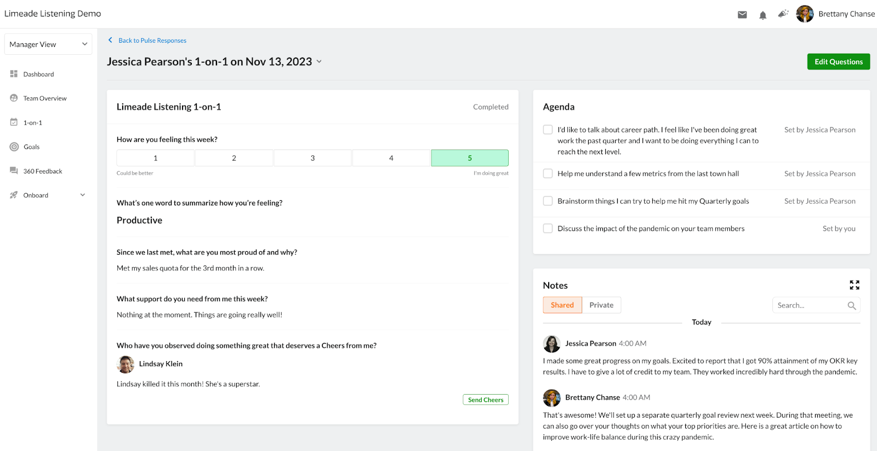Image resolution: width=877 pixels, height=451 pixels.
Task: Click Jessica Pearson name in Notes
Action: [590, 343]
